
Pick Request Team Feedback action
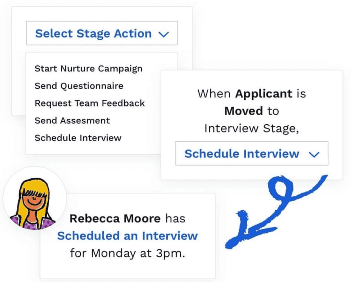pos(90,103)
